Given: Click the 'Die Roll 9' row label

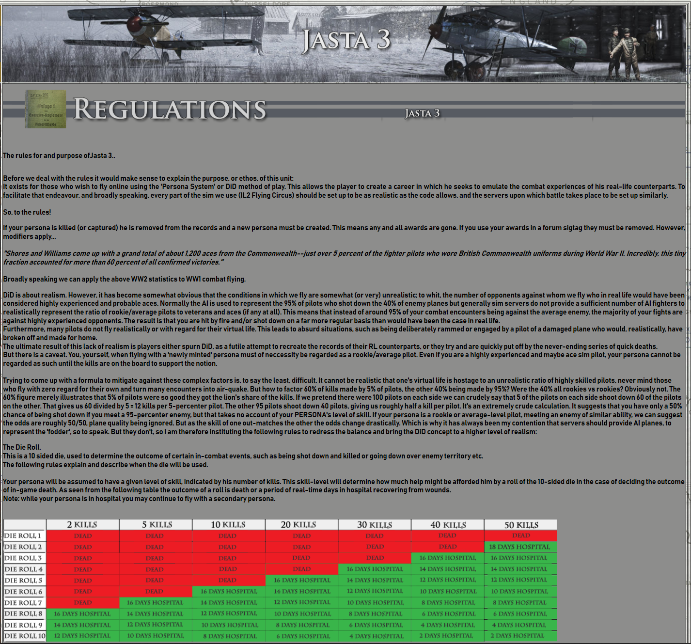Looking at the screenshot, I should pyautogui.click(x=25, y=625).
